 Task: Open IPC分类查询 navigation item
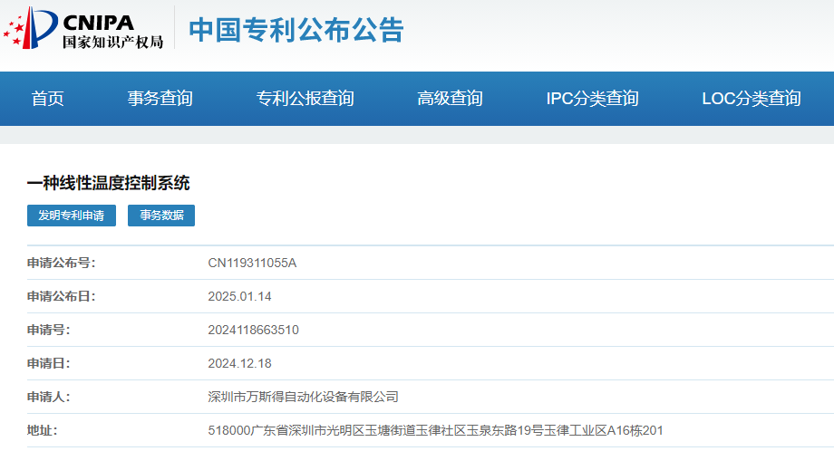point(592,99)
